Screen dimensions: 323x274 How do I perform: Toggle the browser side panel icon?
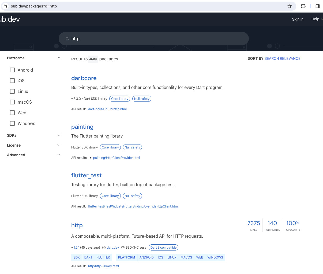[x=318, y=6]
